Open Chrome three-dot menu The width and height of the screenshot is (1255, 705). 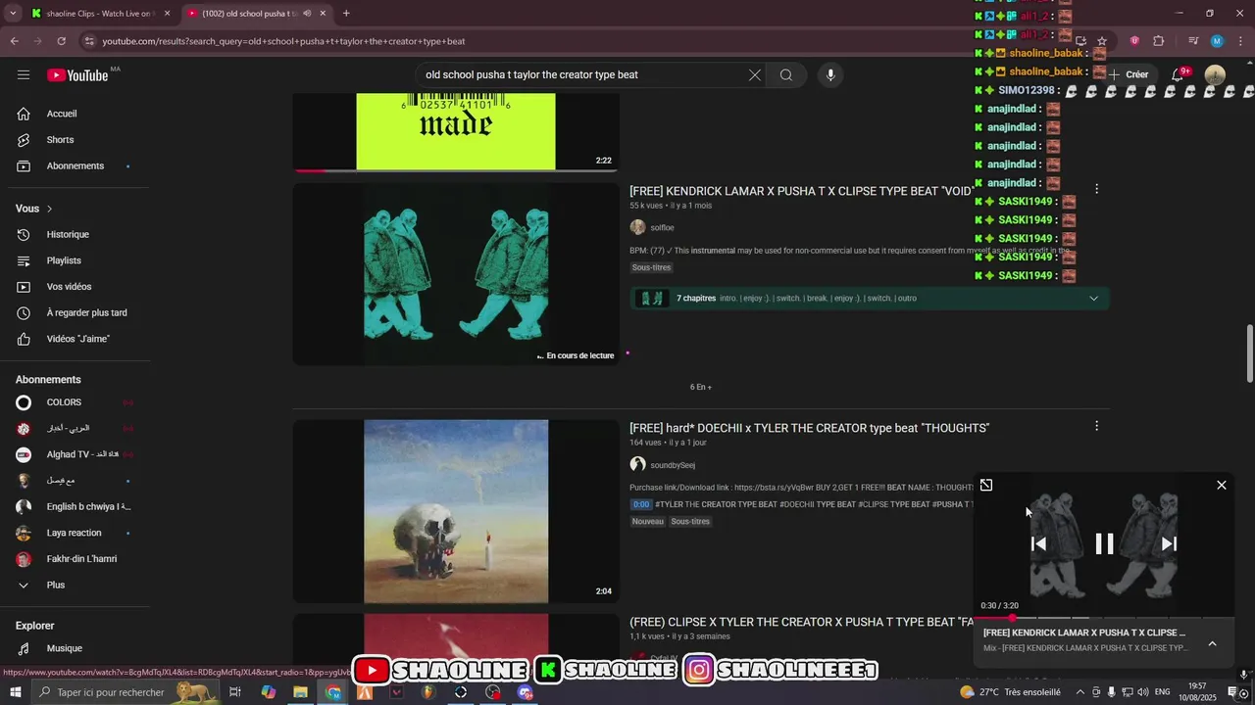1241,41
